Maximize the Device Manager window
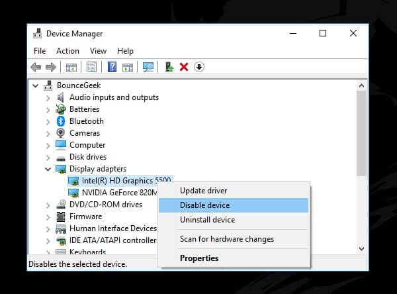397x294 pixels. pos(323,33)
